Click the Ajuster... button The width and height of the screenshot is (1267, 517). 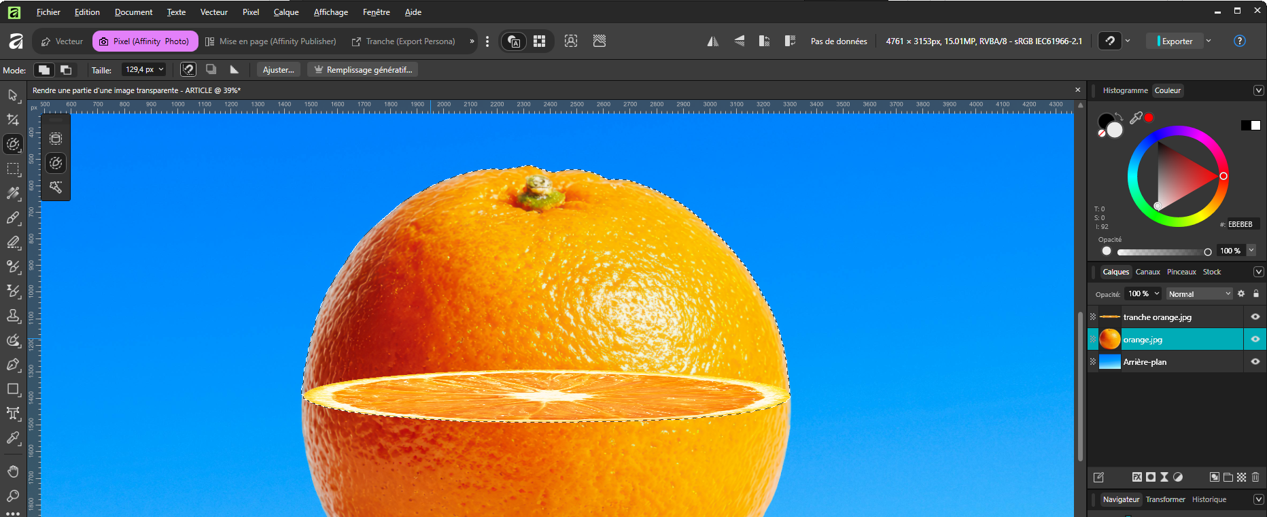pos(278,70)
